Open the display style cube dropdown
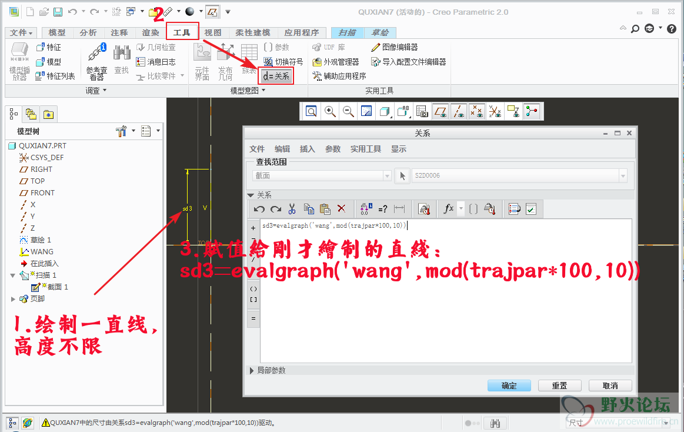 (385, 111)
